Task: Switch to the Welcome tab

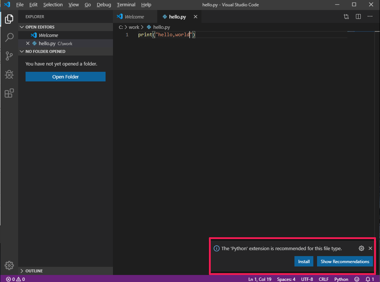Action: 135,17
